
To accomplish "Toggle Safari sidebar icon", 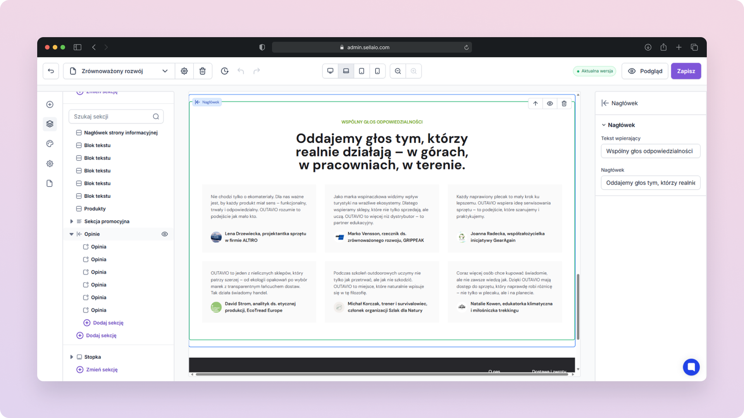I will 77,47.
